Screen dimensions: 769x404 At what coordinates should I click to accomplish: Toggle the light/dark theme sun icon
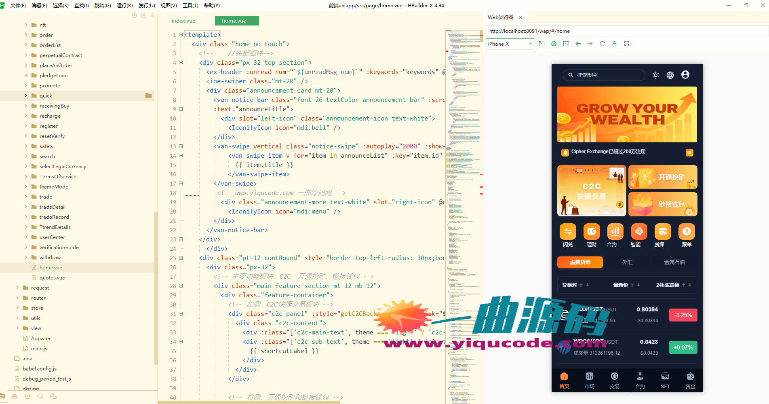pyautogui.click(x=655, y=75)
